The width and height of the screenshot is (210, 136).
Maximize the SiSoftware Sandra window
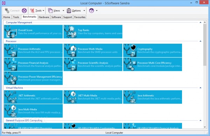[x=197, y=2]
